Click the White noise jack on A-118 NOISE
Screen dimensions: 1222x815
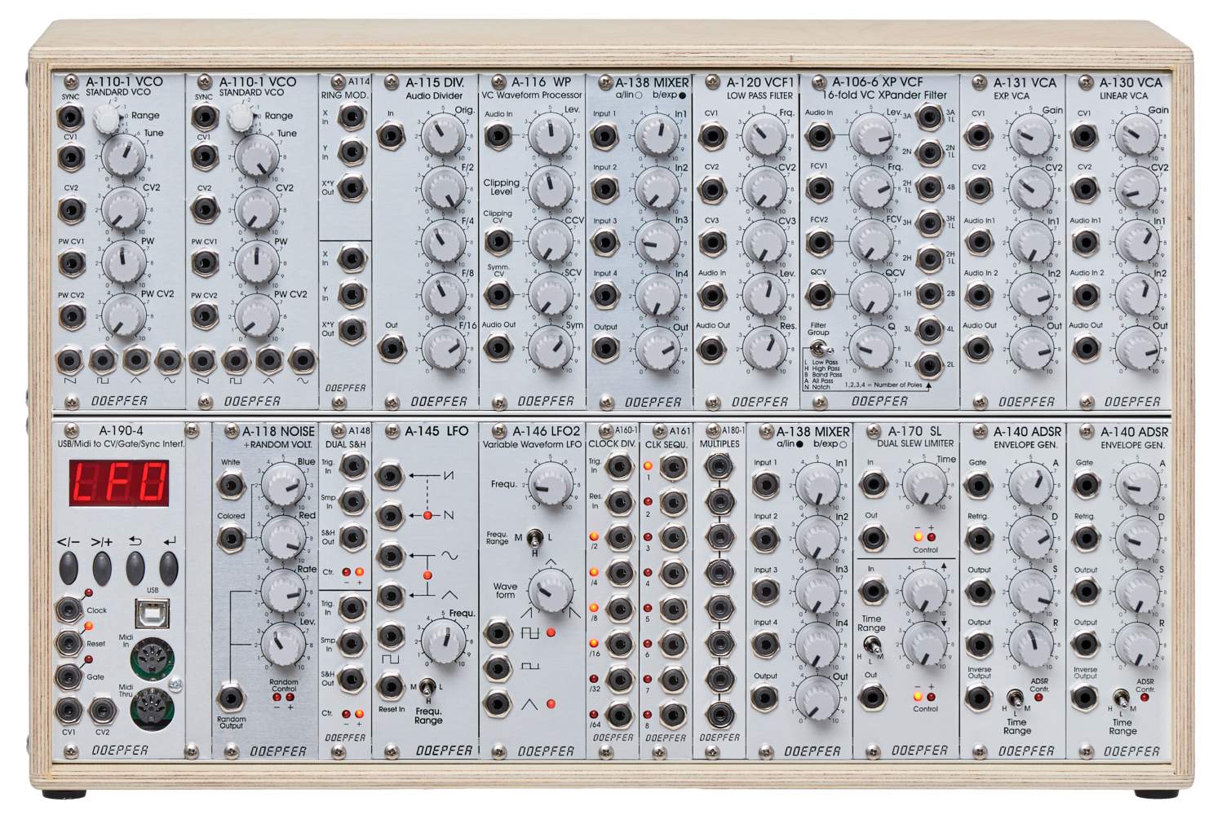coord(232,487)
